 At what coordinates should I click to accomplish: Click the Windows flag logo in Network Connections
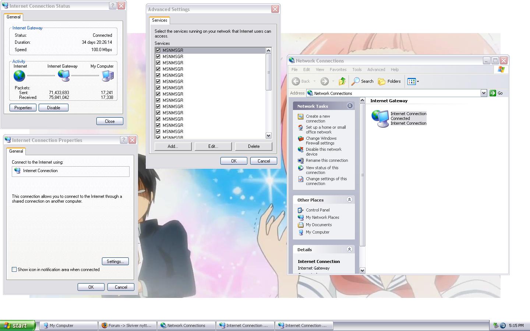tap(501, 70)
